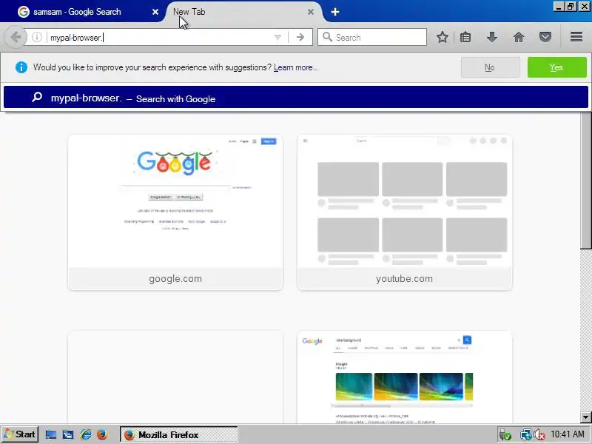Viewport: 592px width, 444px height.
Task: Accept search suggestions with Yes
Action: coord(556,67)
